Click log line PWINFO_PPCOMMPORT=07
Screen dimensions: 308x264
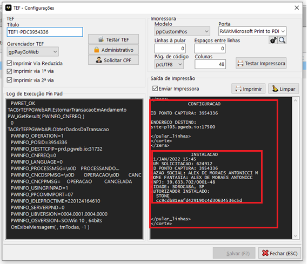click(42, 194)
